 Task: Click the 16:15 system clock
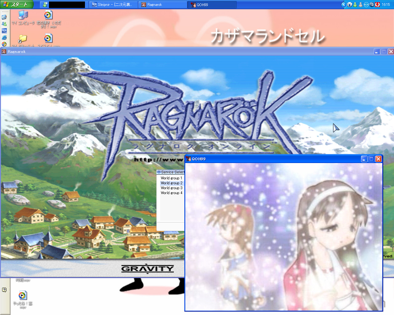[386, 5]
